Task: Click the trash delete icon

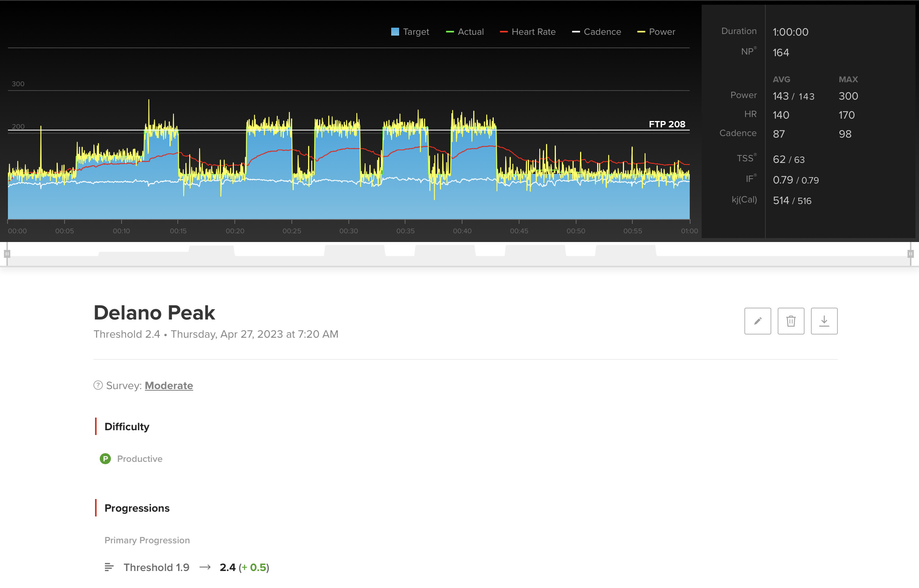Action: (x=791, y=321)
